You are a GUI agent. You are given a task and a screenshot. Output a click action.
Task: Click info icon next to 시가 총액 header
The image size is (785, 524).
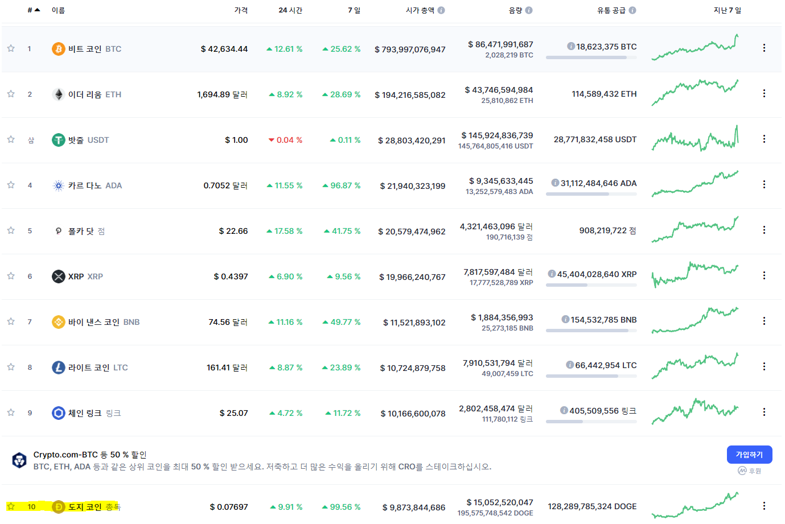(441, 10)
